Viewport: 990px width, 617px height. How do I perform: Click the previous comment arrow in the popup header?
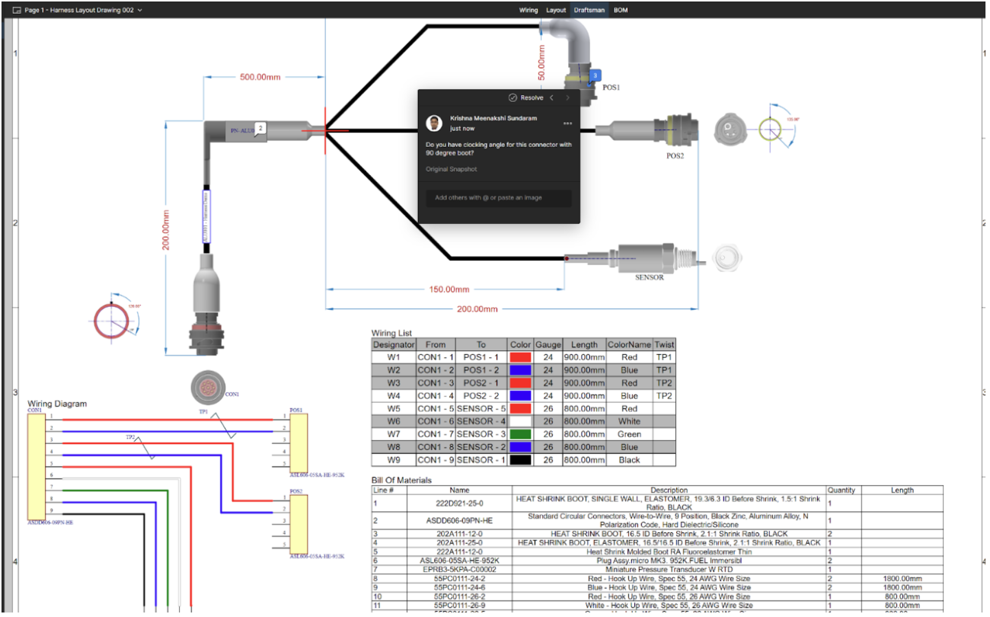point(552,98)
